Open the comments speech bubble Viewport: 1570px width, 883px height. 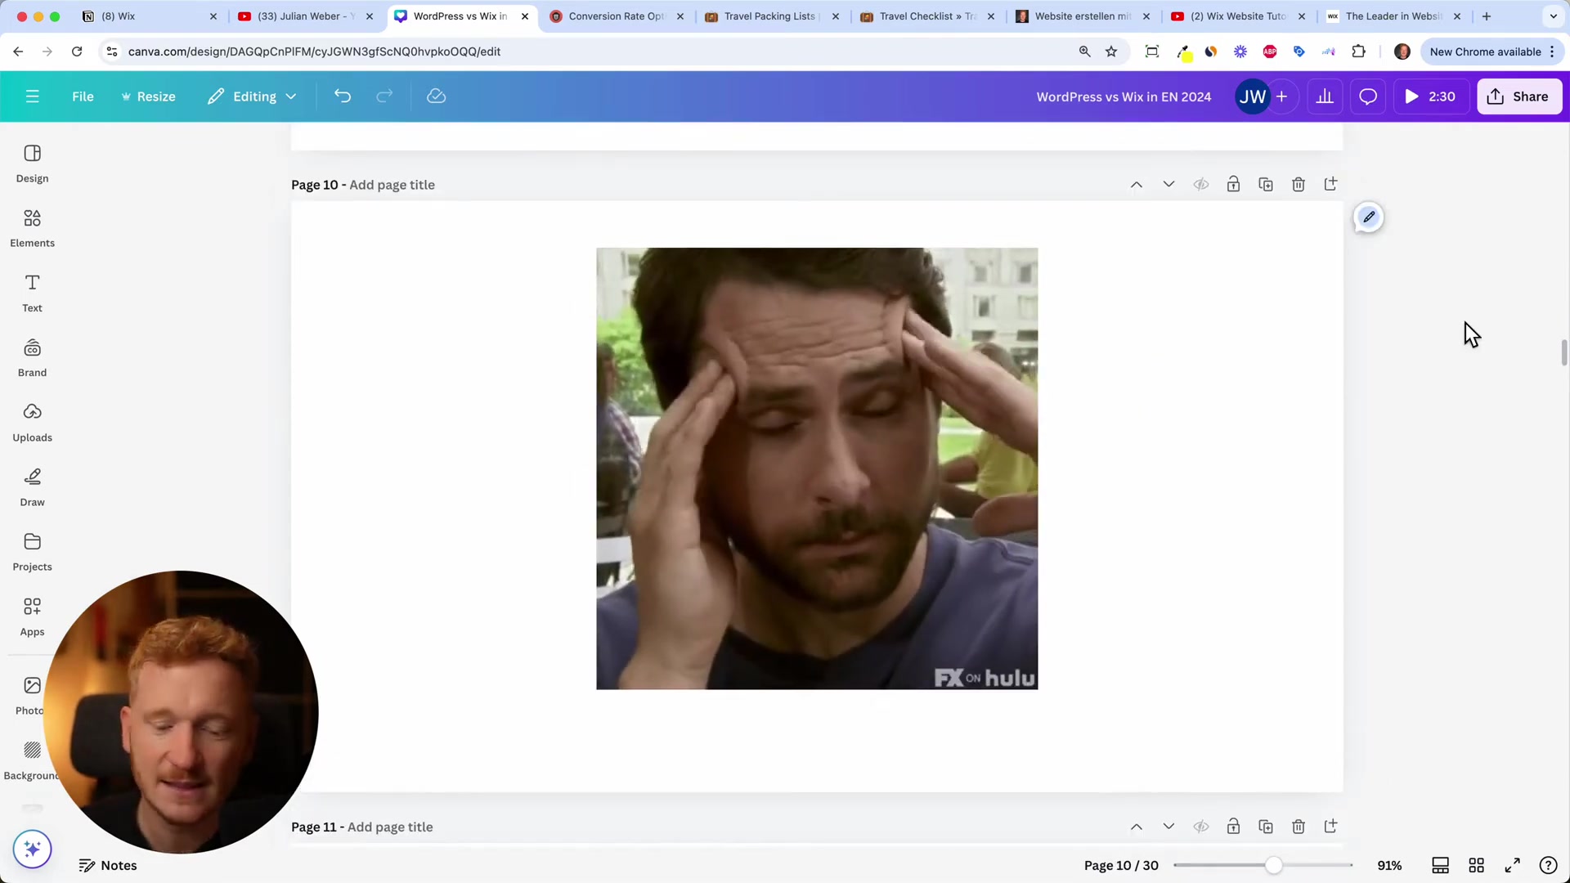[1368, 96]
